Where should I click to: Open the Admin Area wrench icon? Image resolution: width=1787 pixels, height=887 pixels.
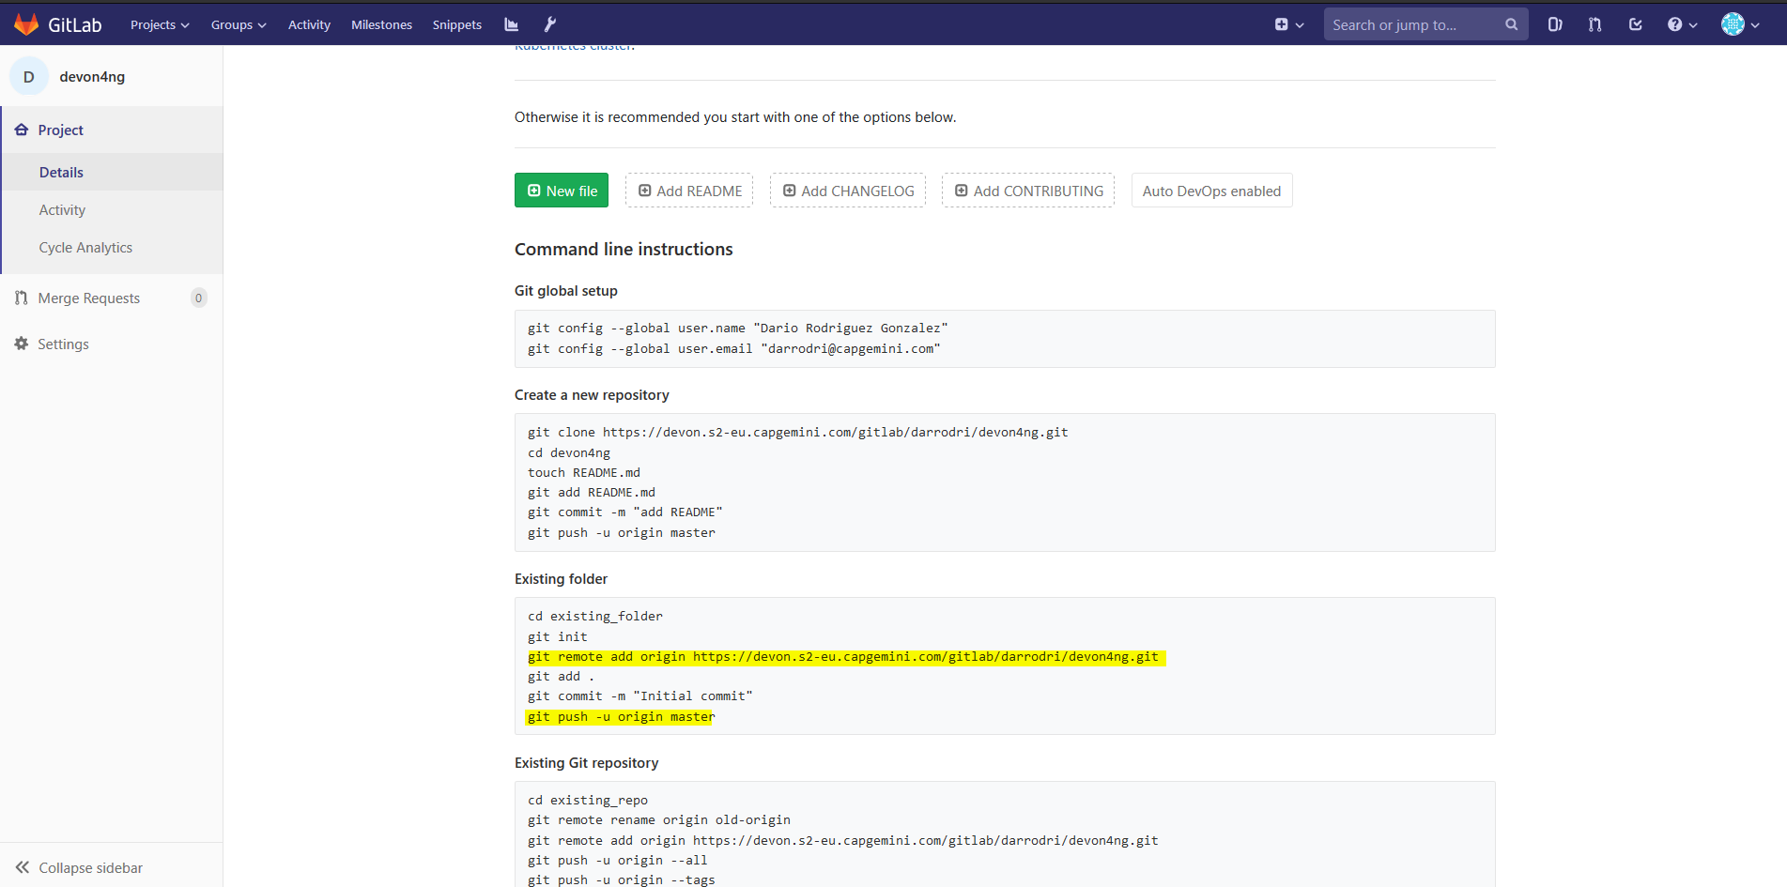[549, 24]
